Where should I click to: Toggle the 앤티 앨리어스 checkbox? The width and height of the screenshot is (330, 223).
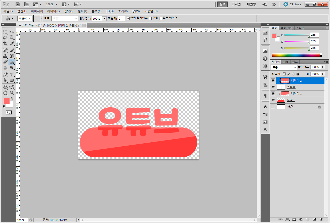pyautogui.click(x=128, y=18)
